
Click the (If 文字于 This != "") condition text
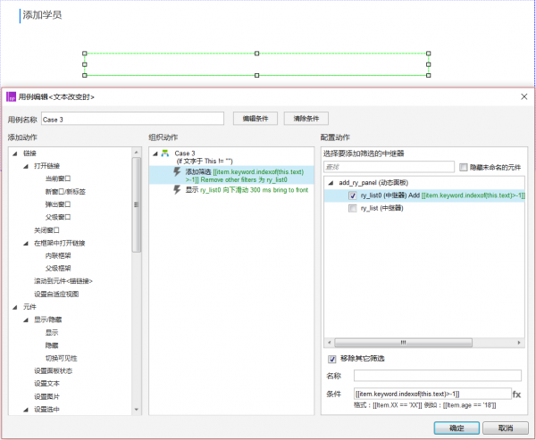(205, 161)
